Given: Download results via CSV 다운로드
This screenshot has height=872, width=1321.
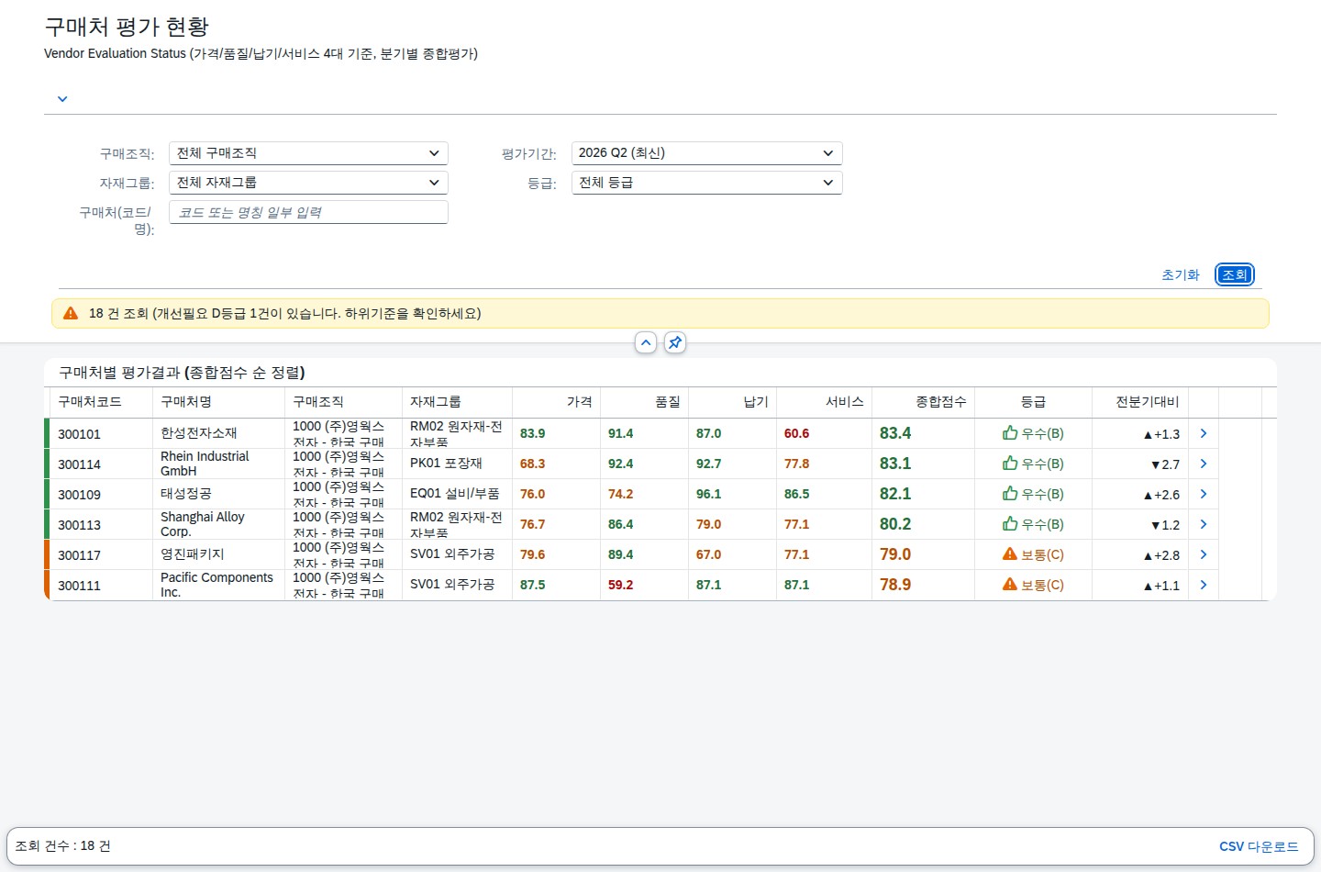Looking at the screenshot, I should coord(1259,846).
